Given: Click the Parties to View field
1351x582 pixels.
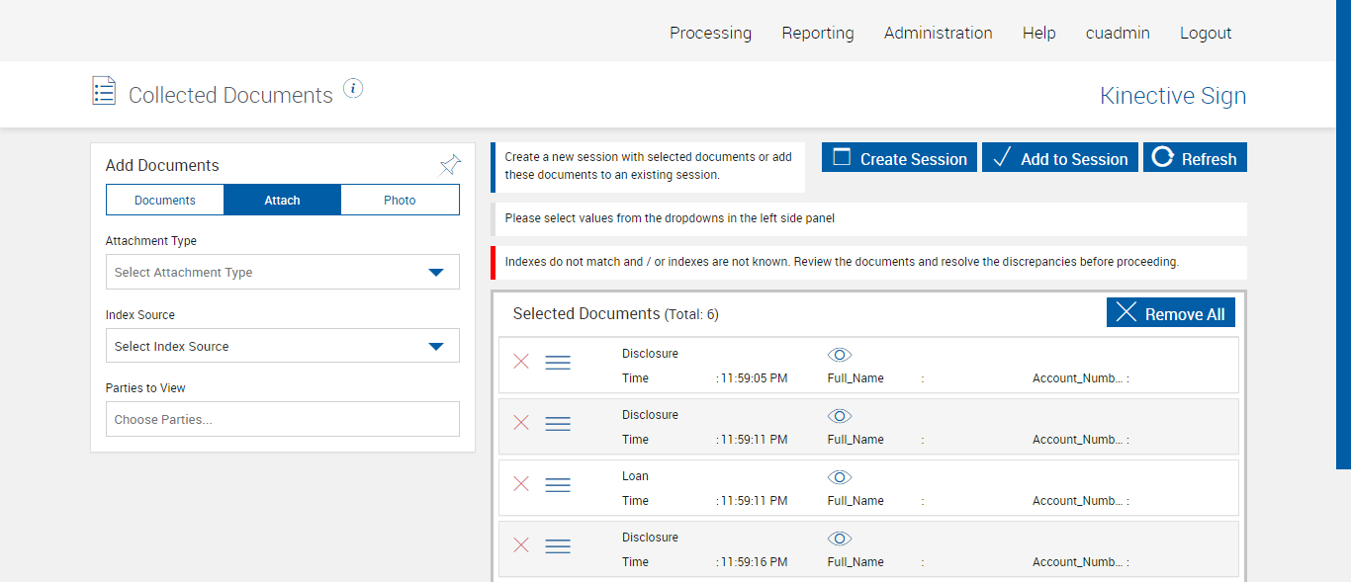Looking at the screenshot, I should pyautogui.click(x=282, y=419).
